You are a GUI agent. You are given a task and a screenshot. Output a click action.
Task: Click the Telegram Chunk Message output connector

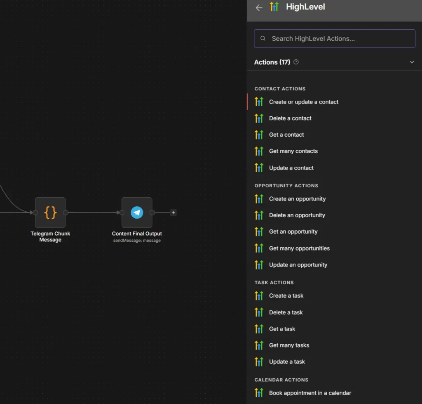click(66, 213)
